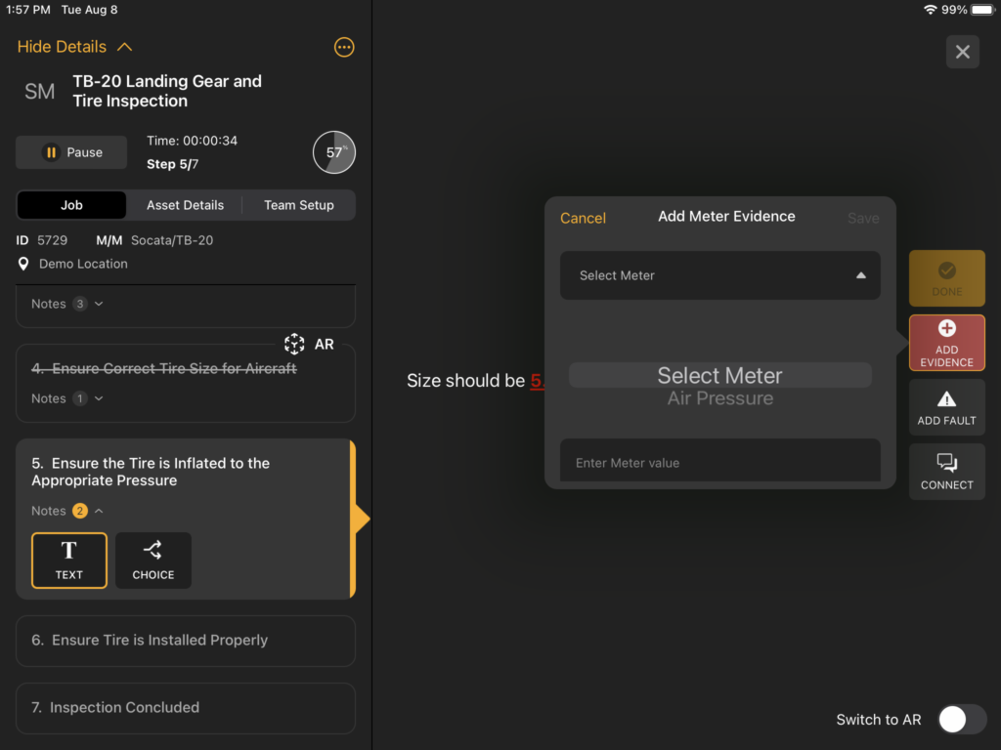The width and height of the screenshot is (1001, 750).
Task: Choose the Select Meter picker row
Action: coord(720,375)
